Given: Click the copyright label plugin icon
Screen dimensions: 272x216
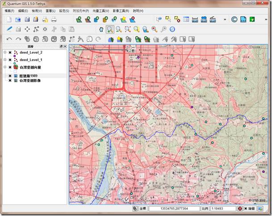Looking at the screenshot, I should [x=234, y=19].
